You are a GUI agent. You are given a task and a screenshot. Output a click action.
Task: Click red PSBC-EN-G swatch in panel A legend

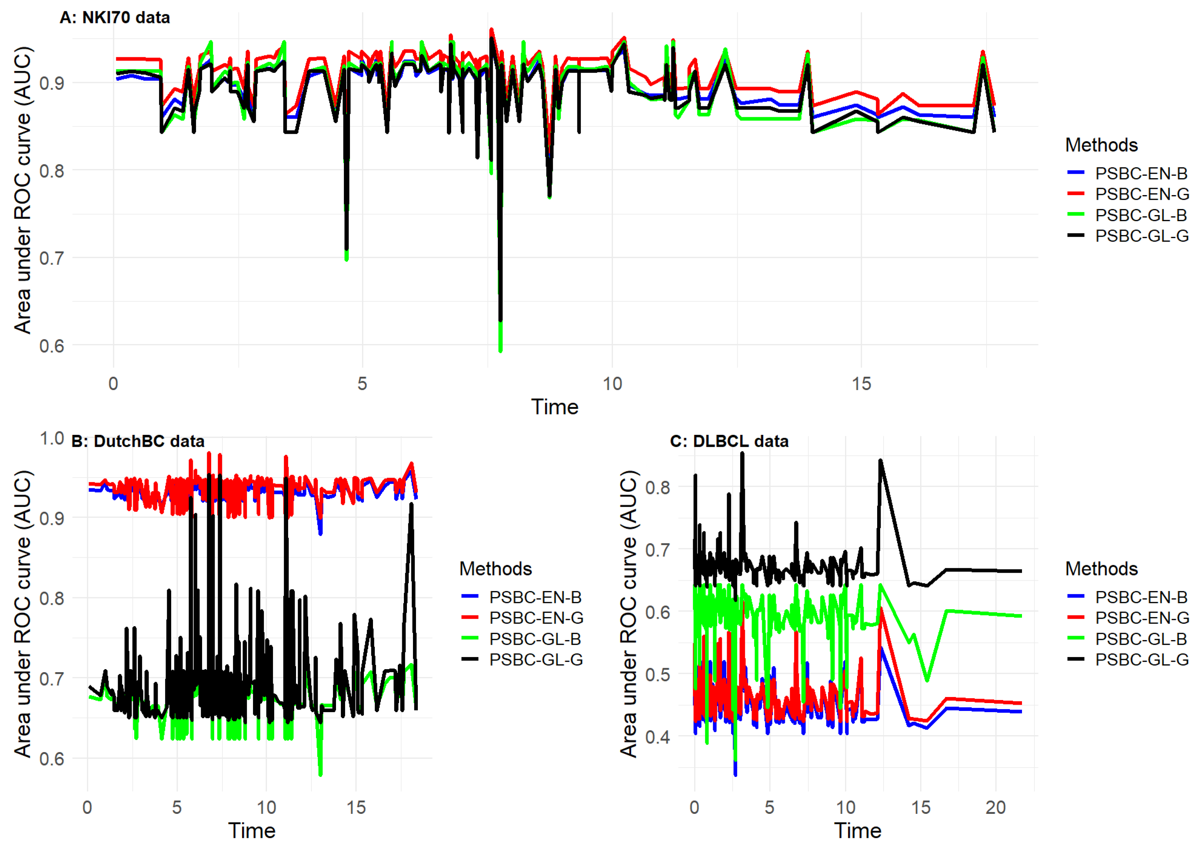tap(1076, 193)
